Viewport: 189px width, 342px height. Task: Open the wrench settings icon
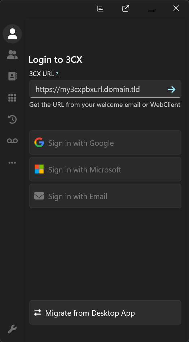(12, 329)
